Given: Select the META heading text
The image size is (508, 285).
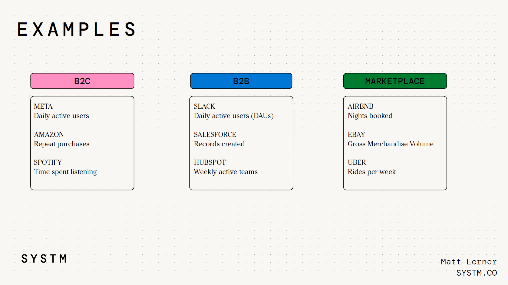Looking at the screenshot, I should (43, 106).
